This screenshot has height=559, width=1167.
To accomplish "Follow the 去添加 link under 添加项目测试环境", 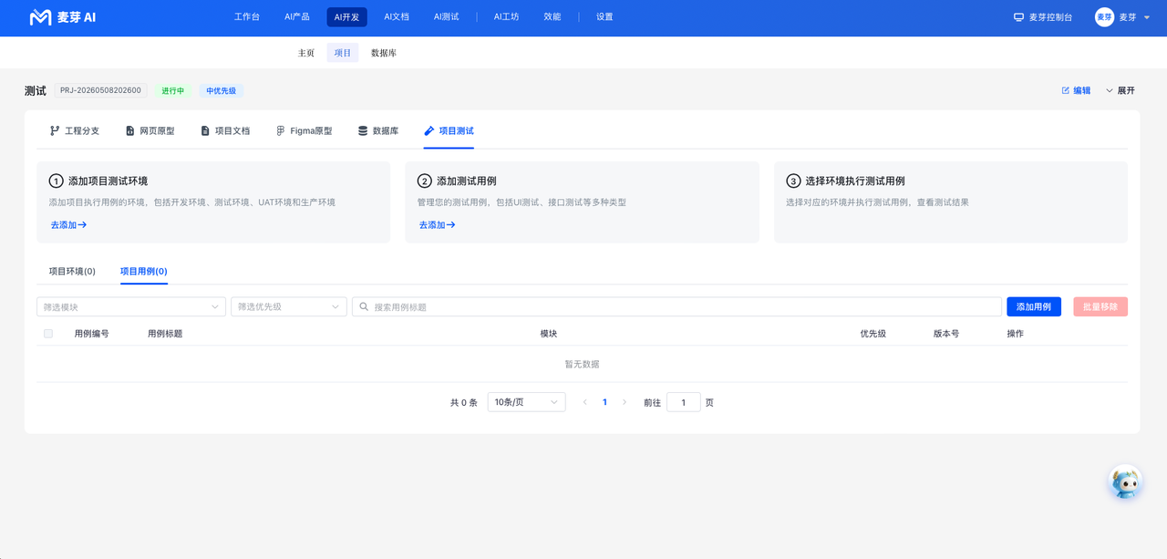I will pos(68,225).
